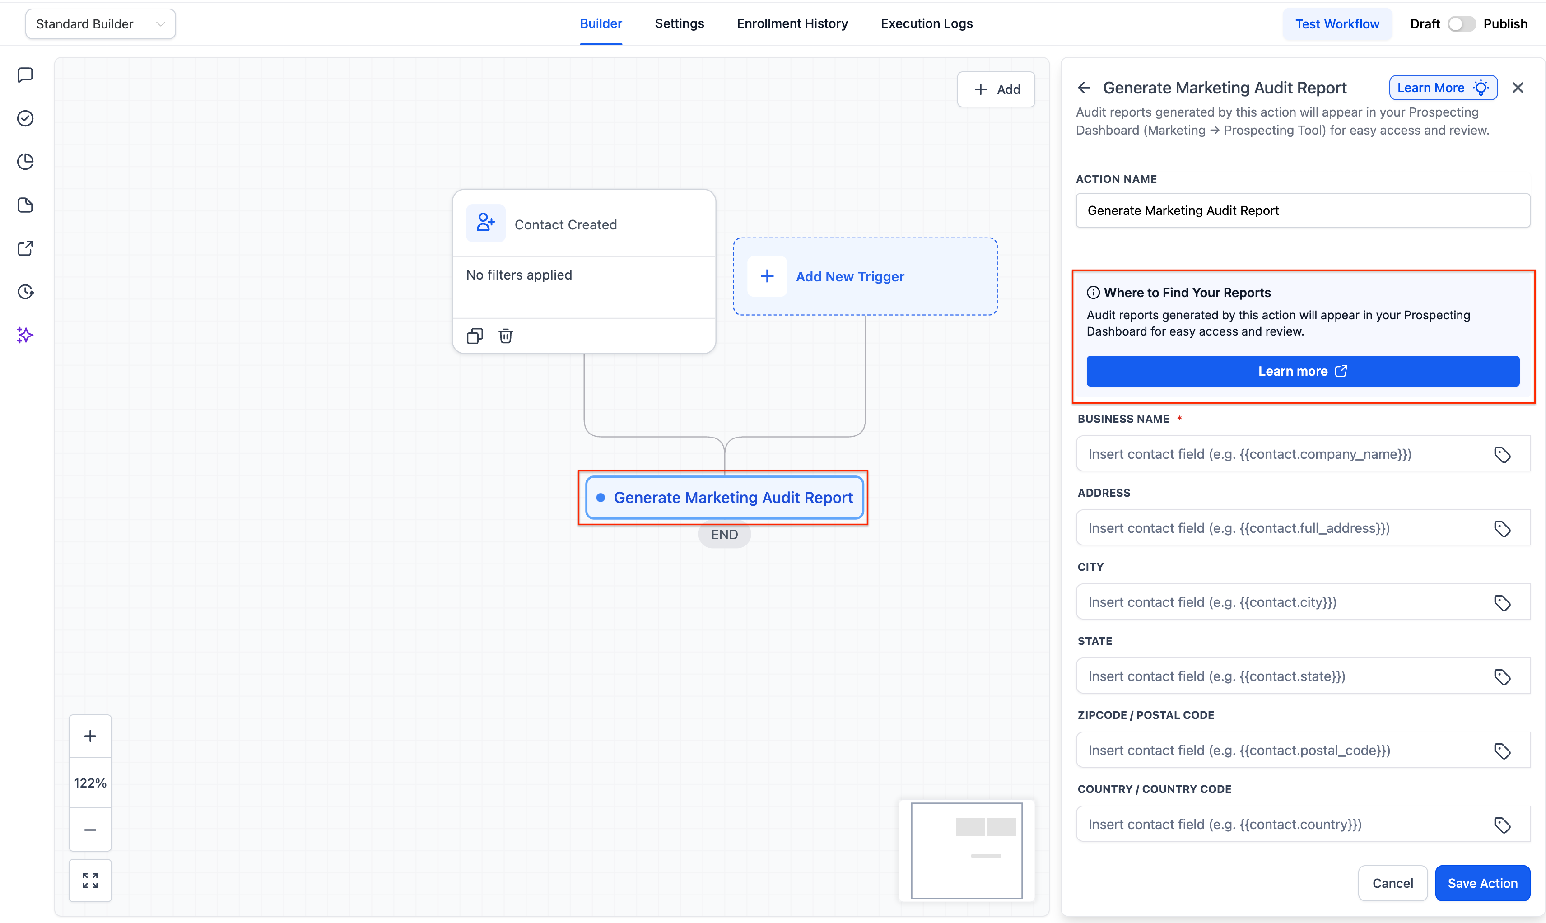
Task: Open the comments icon in left sidebar
Action: pyautogui.click(x=25, y=75)
